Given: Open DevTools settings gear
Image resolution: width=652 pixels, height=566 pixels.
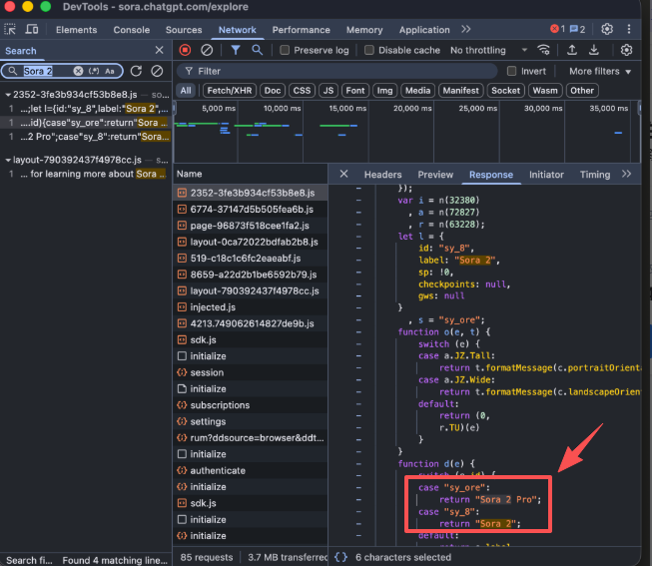Looking at the screenshot, I should click(608, 30).
